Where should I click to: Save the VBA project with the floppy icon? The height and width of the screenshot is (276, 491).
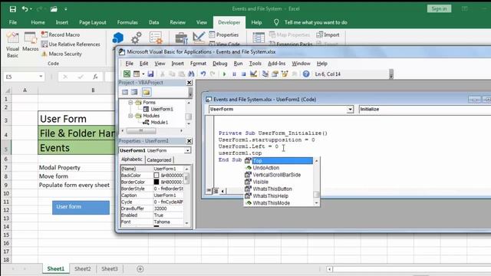(150, 74)
